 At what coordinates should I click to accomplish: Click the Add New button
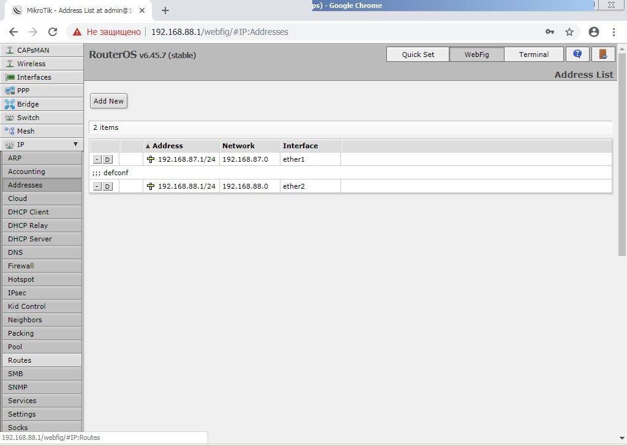109,101
